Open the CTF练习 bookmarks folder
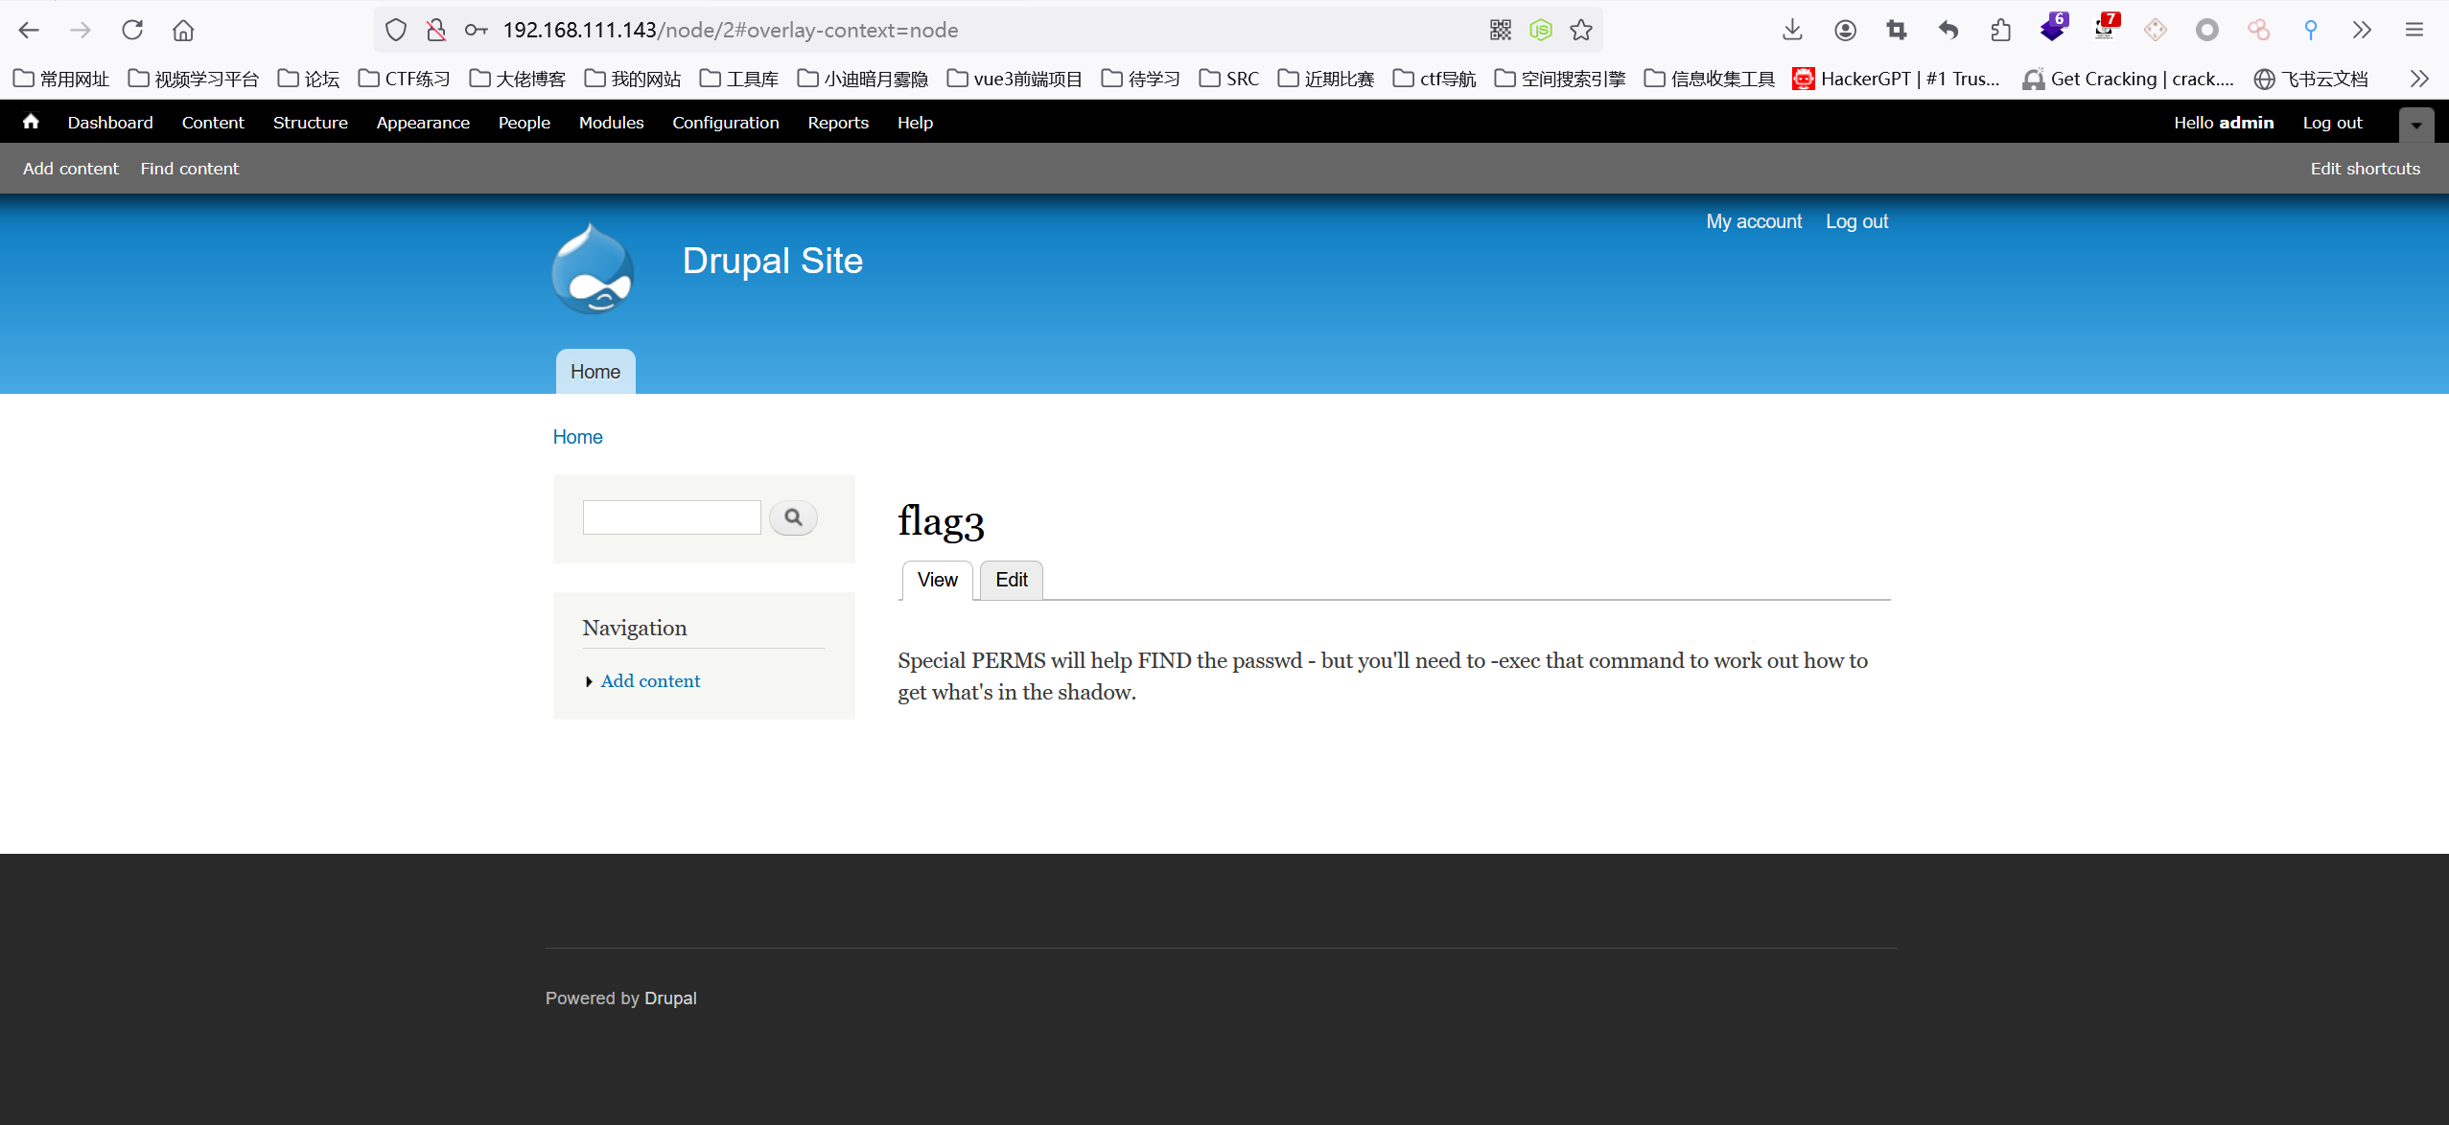The image size is (2449, 1125). pyautogui.click(x=404, y=79)
